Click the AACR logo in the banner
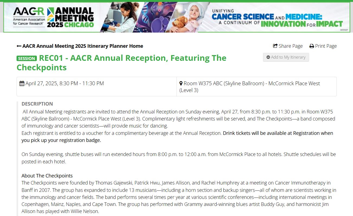The height and width of the screenshot is (216, 353). 29,17
